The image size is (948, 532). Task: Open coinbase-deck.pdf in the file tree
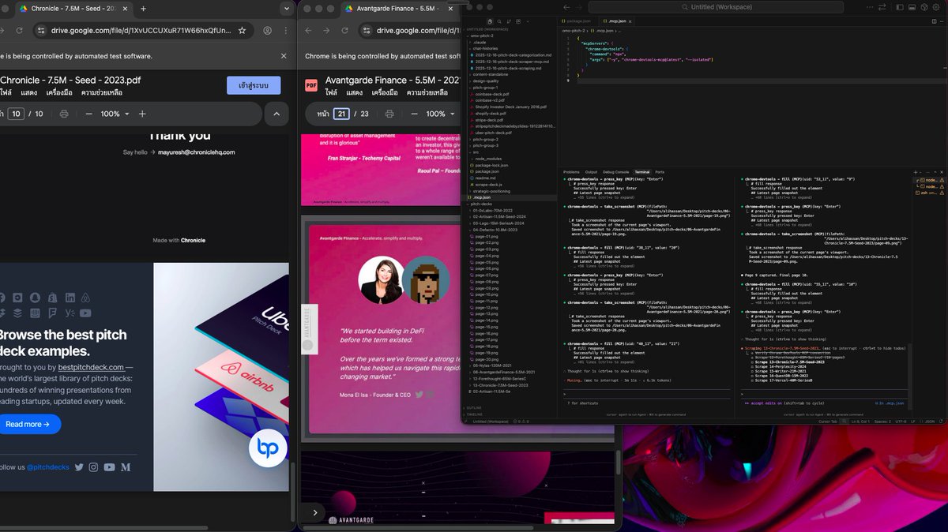click(510, 94)
